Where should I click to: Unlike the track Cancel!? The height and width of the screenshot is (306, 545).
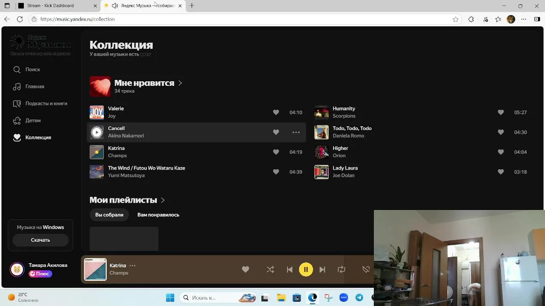coord(276,132)
